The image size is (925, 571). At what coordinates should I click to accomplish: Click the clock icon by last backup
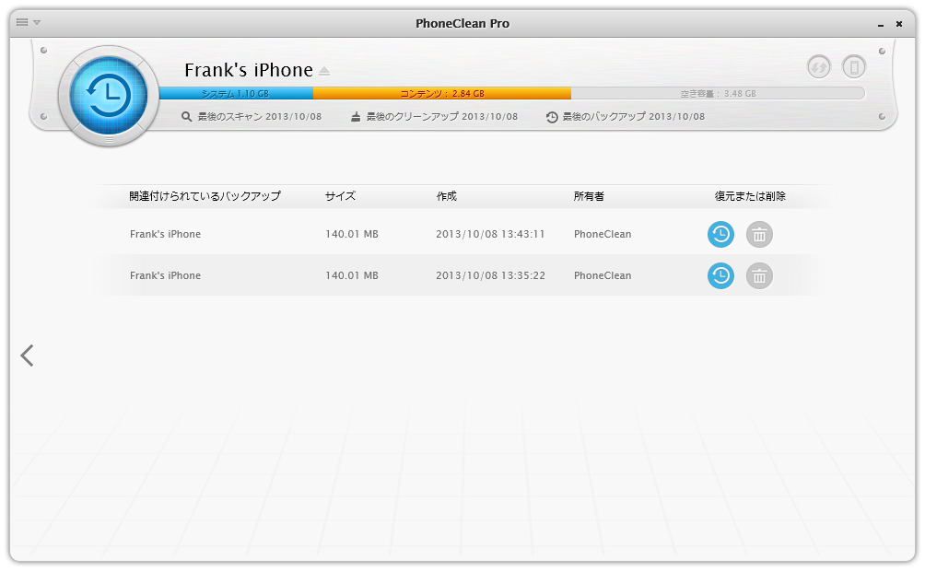[x=552, y=117]
